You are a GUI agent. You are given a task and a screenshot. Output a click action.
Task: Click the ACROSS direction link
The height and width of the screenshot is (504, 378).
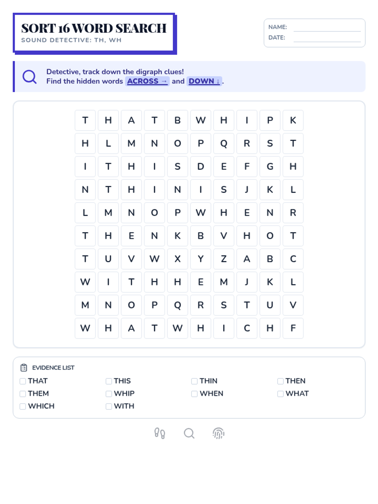coord(147,81)
